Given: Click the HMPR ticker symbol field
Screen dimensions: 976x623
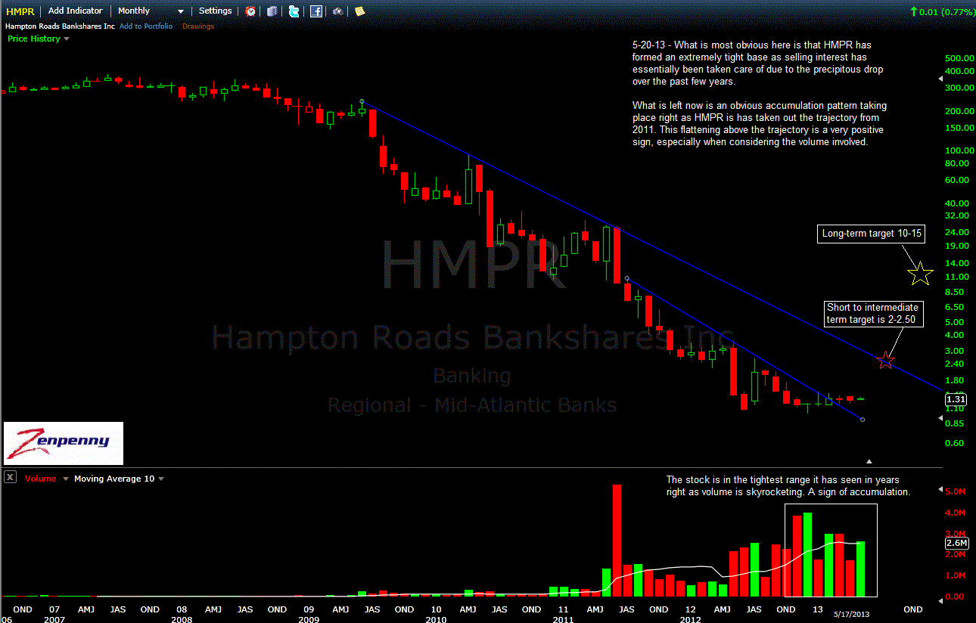Looking at the screenshot, I should tap(21, 11).
